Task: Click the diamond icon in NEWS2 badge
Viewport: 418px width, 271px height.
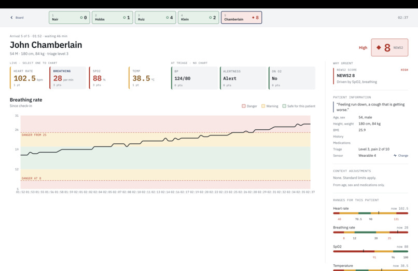Action: 379,47
